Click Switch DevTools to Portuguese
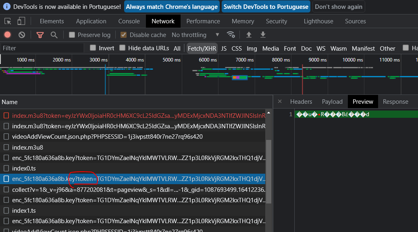Image resolution: width=418 pixels, height=232 pixels. pyautogui.click(x=266, y=7)
